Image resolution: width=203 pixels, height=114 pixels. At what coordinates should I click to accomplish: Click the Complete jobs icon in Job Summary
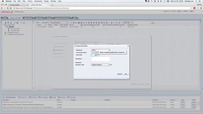pos(68,97)
